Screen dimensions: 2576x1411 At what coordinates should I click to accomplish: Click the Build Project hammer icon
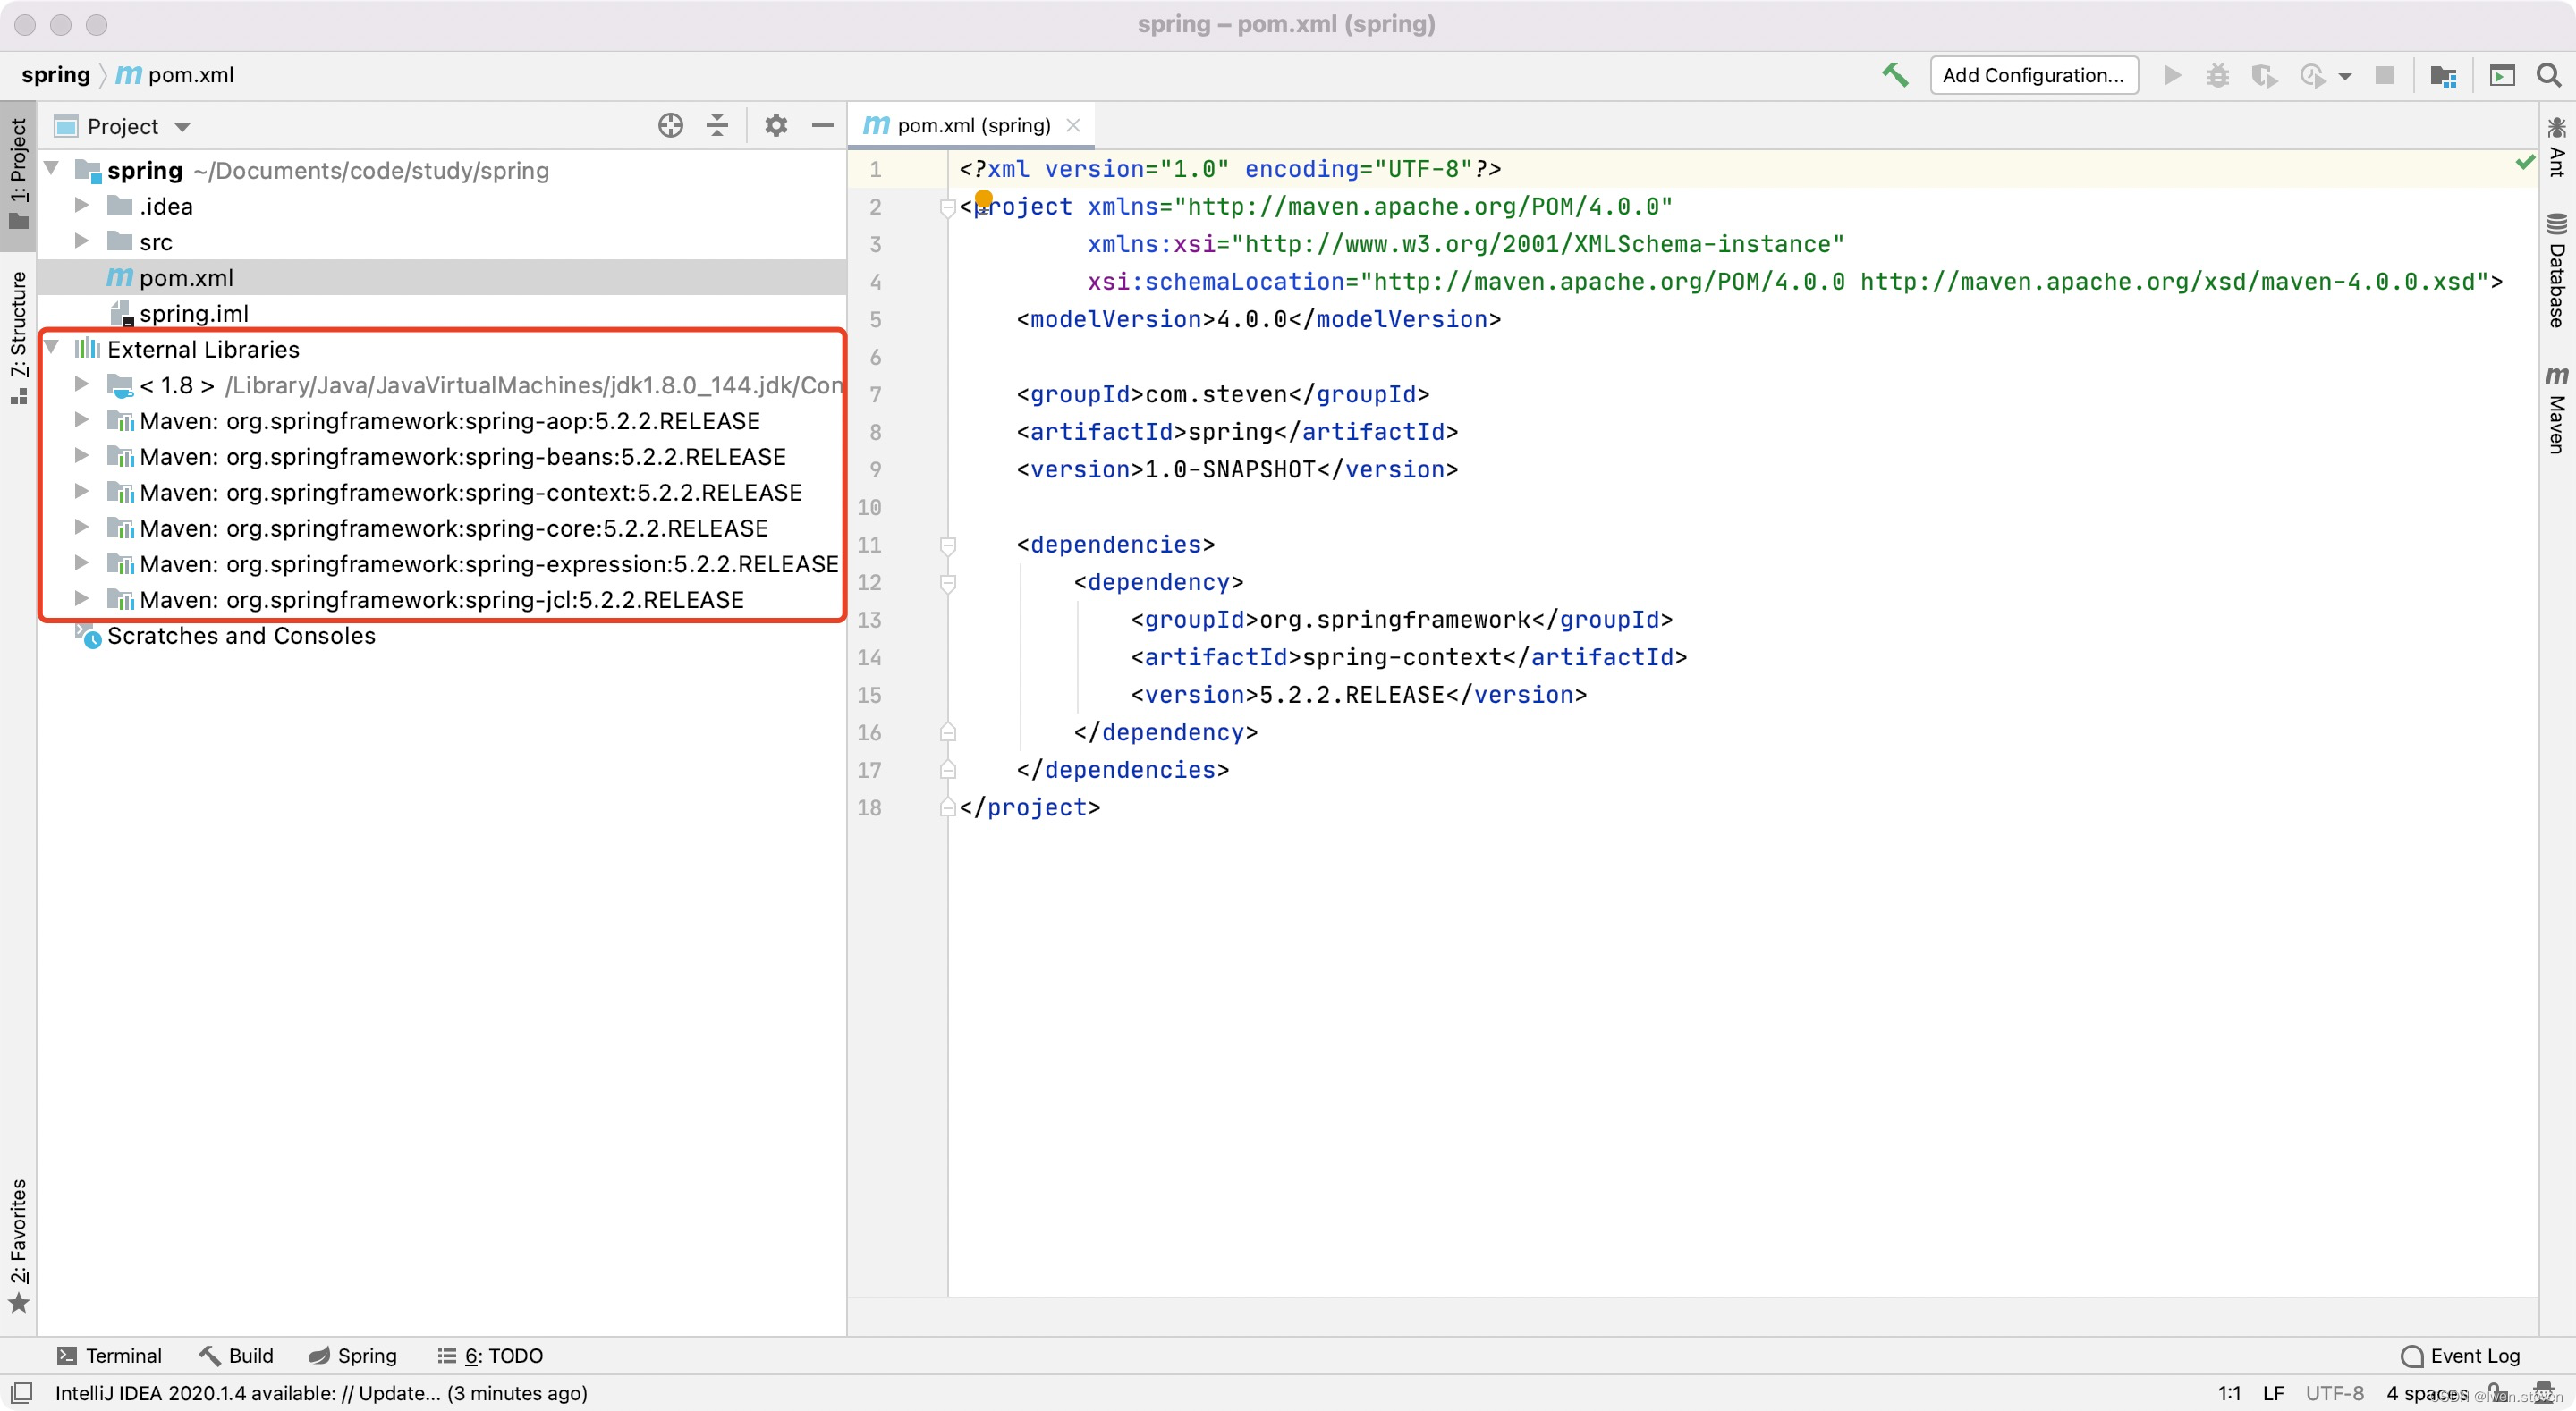[1894, 75]
